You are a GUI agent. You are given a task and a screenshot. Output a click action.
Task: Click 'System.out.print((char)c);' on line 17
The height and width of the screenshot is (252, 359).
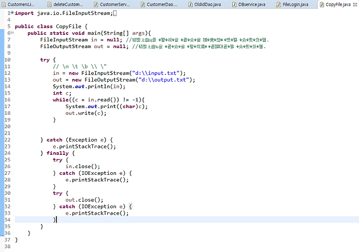click(107, 107)
